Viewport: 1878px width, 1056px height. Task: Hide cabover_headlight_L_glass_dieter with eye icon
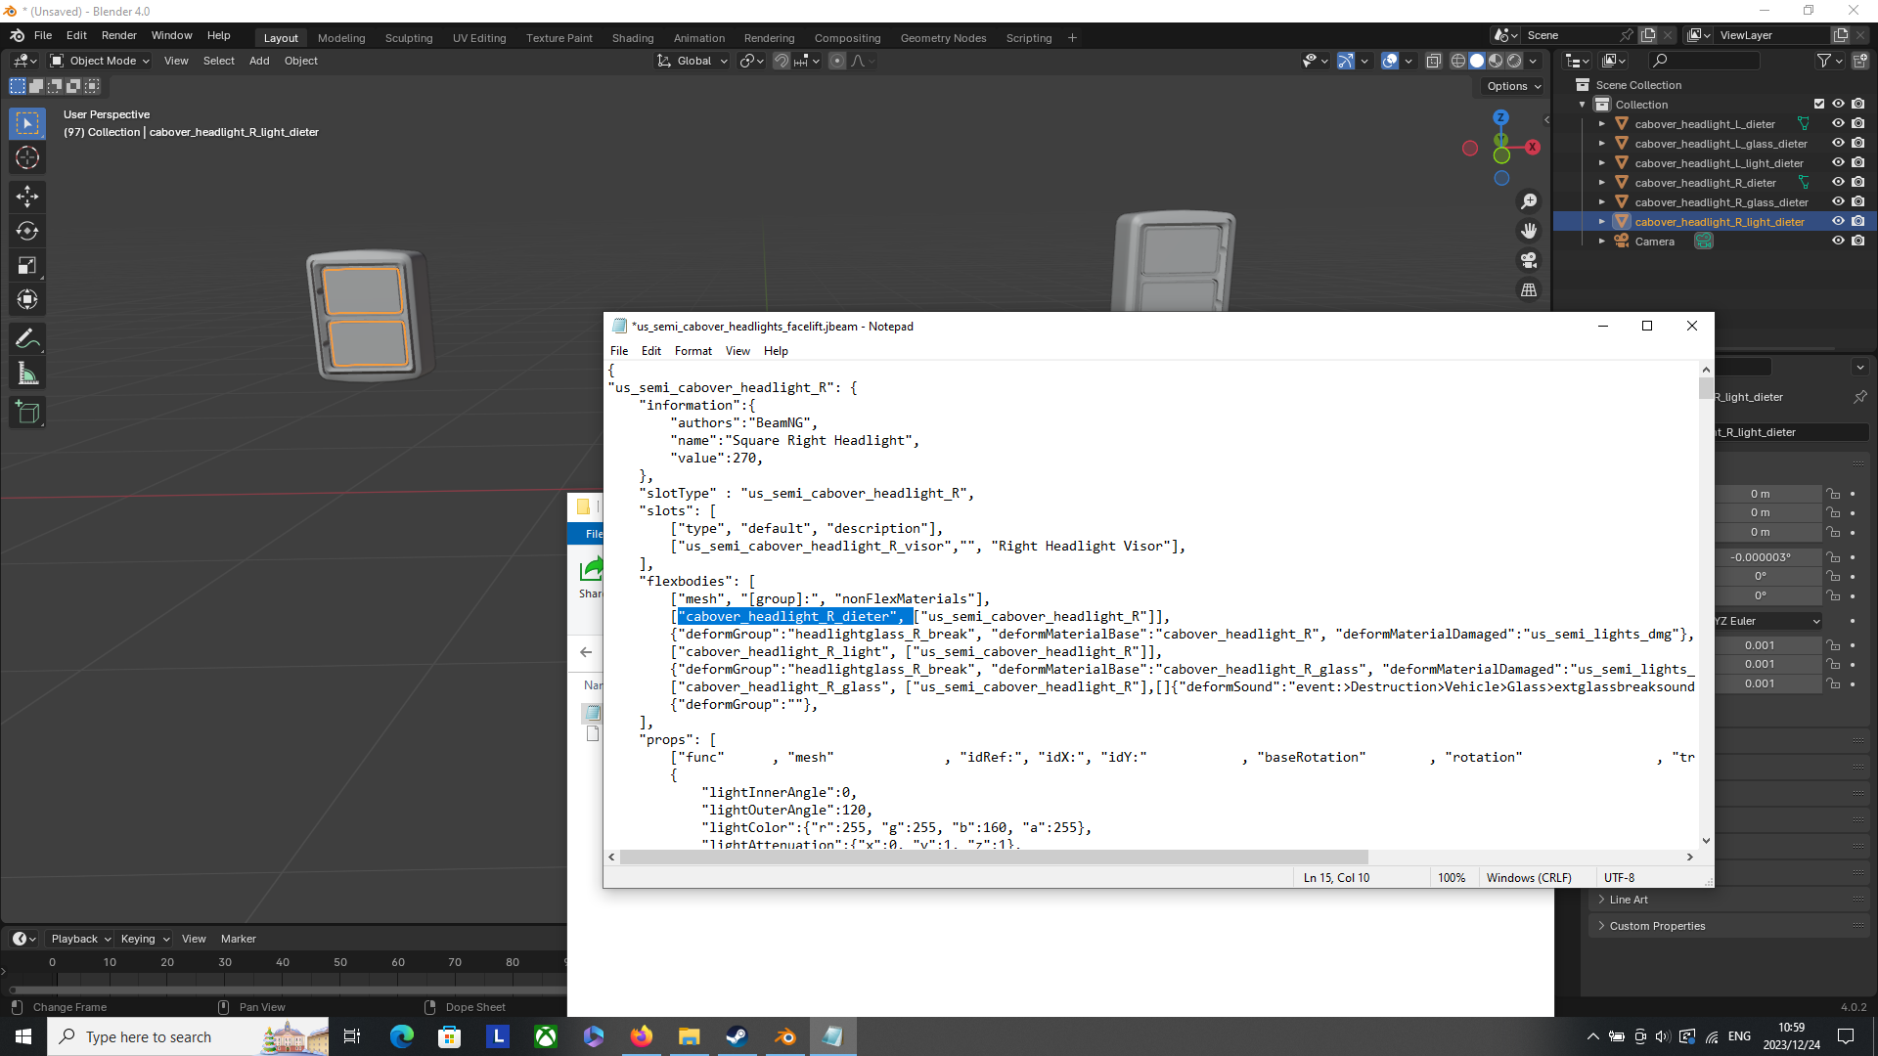click(x=1838, y=144)
